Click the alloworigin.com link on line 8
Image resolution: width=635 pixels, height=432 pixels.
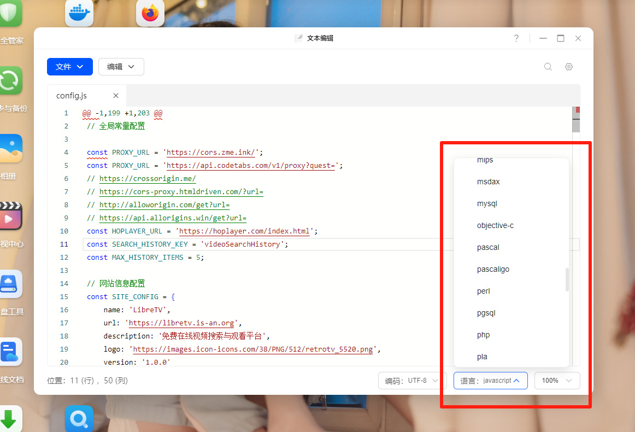(164, 205)
